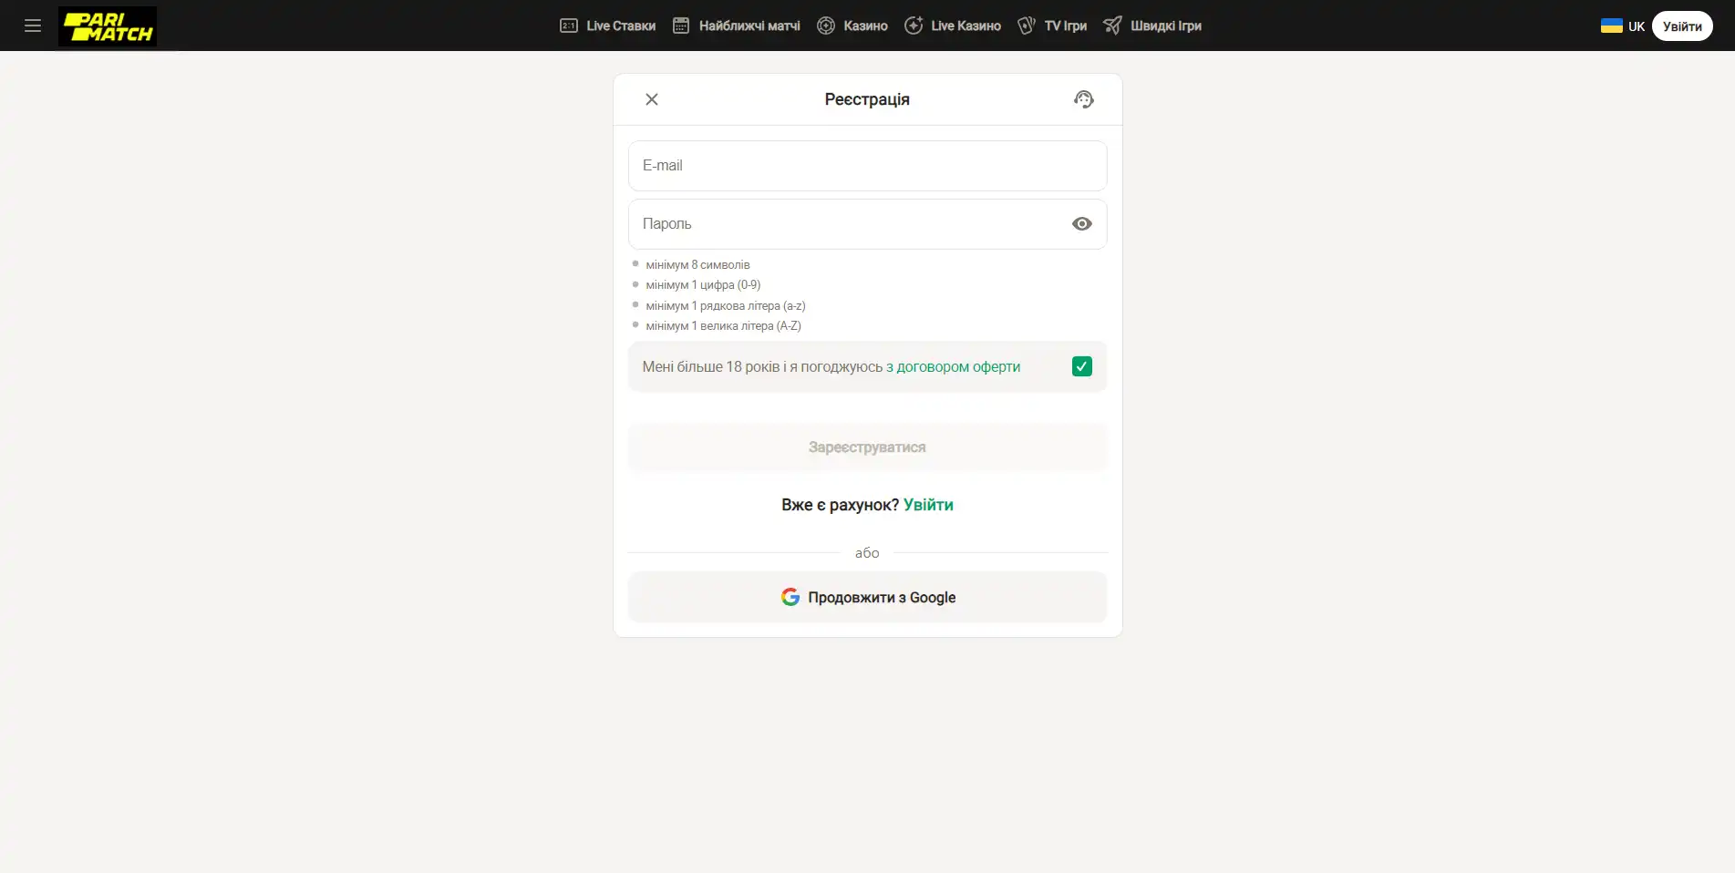Screen dimensions: 1735x873
Task: Open support via headset icon
Action: (1083, 99)
